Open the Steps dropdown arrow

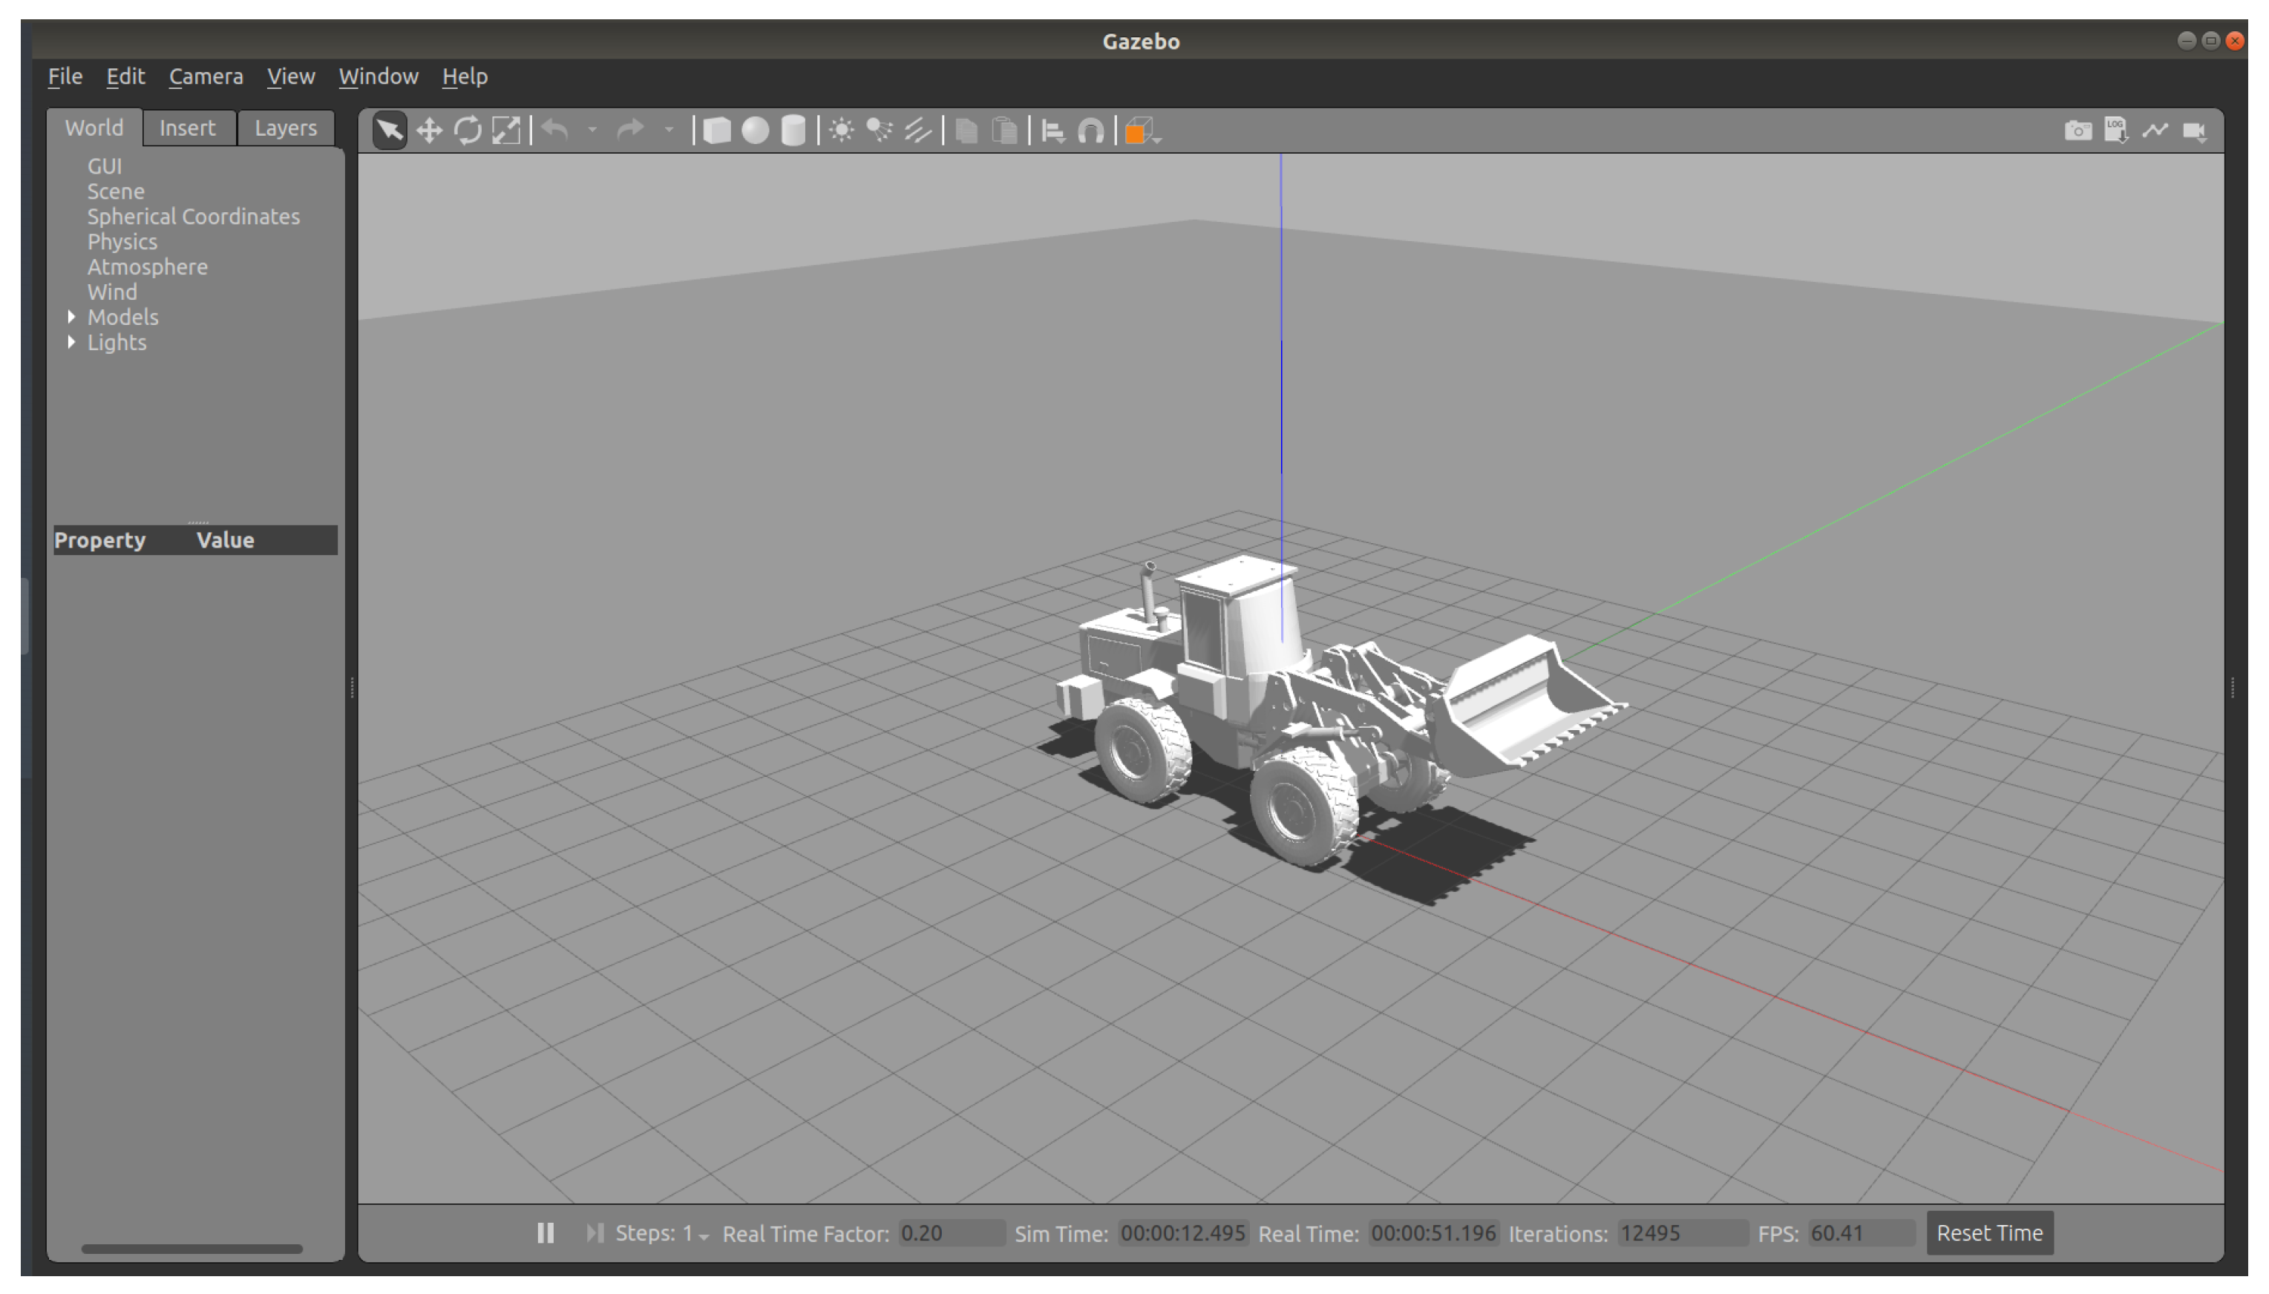[704, 1236]
